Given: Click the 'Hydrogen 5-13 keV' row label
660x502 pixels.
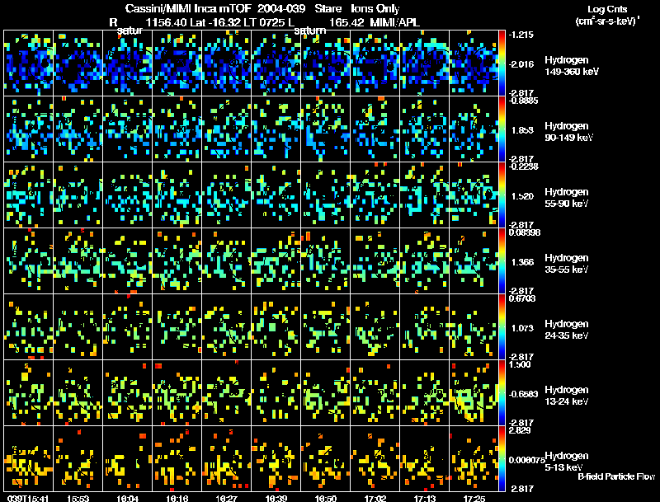Looking at the screenshot, I should (x=567, y=462).
